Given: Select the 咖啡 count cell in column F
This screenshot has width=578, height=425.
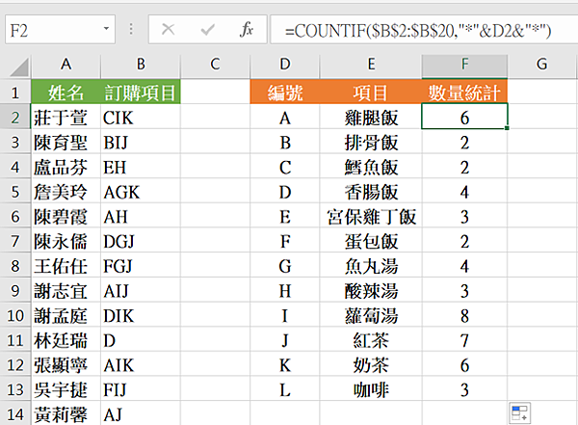Looking at the screenshot, I should [x=465, y=388].
